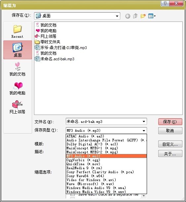Collapse the 保存类型 dropdown arrow
The height and width of the screenshot is (202, 186).
pos(144,131)
